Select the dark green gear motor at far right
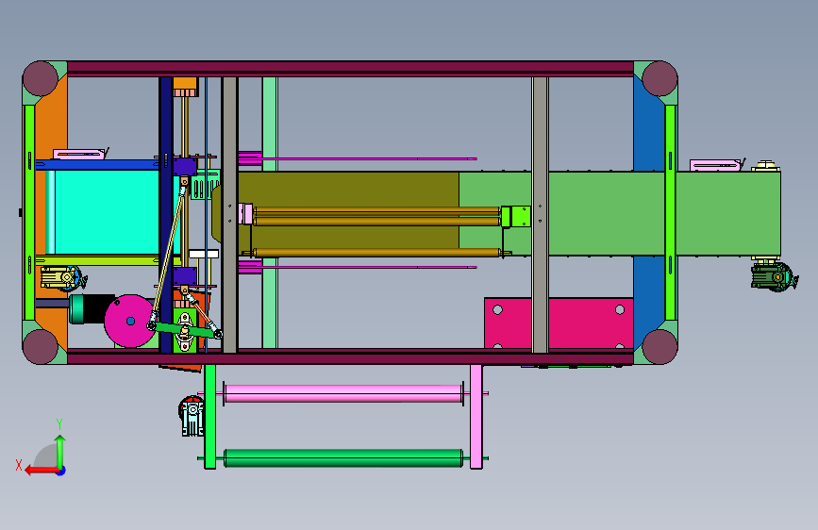Viewport: 818px width, 530px height. [x=775, y=276]
